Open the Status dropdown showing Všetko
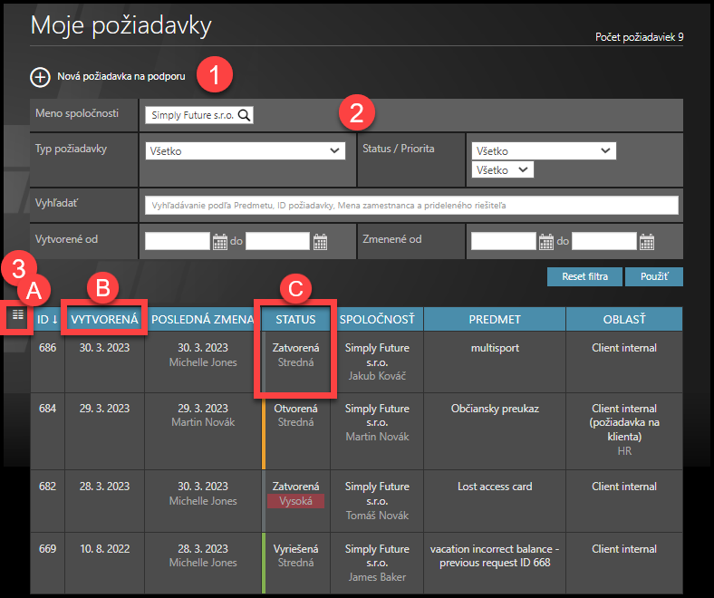 tap(544, 150)
